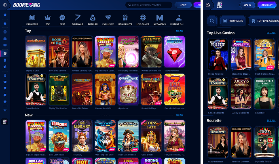Screen dimensions: 279x164
Task: Open the Fancy Fruits Respins thumbnail
Action: click(175, 90)
